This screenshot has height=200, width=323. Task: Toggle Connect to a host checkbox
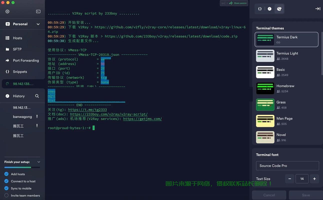click(x=6, y=181)
